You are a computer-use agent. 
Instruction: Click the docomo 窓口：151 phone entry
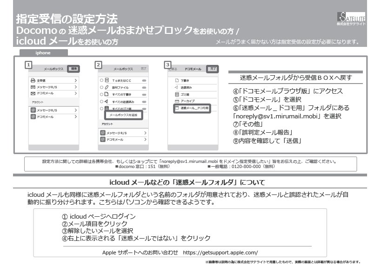142,167
